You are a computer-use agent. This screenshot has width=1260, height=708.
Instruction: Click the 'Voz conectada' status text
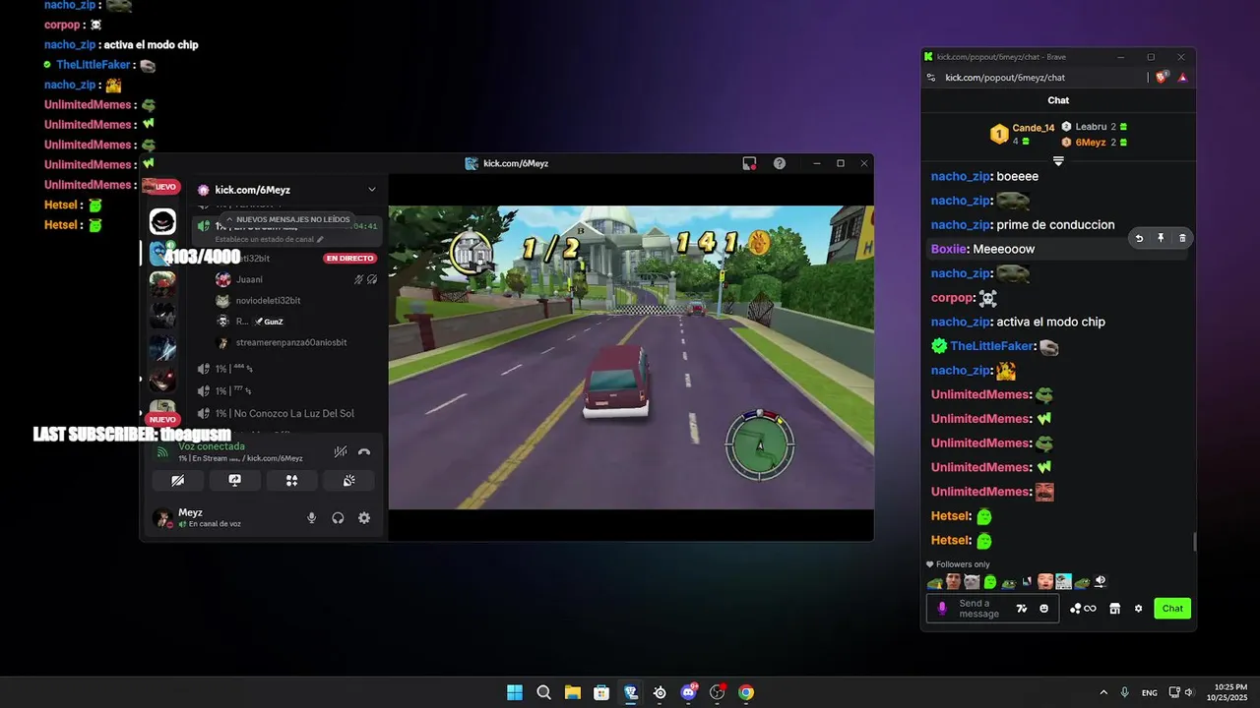[212, 446]
